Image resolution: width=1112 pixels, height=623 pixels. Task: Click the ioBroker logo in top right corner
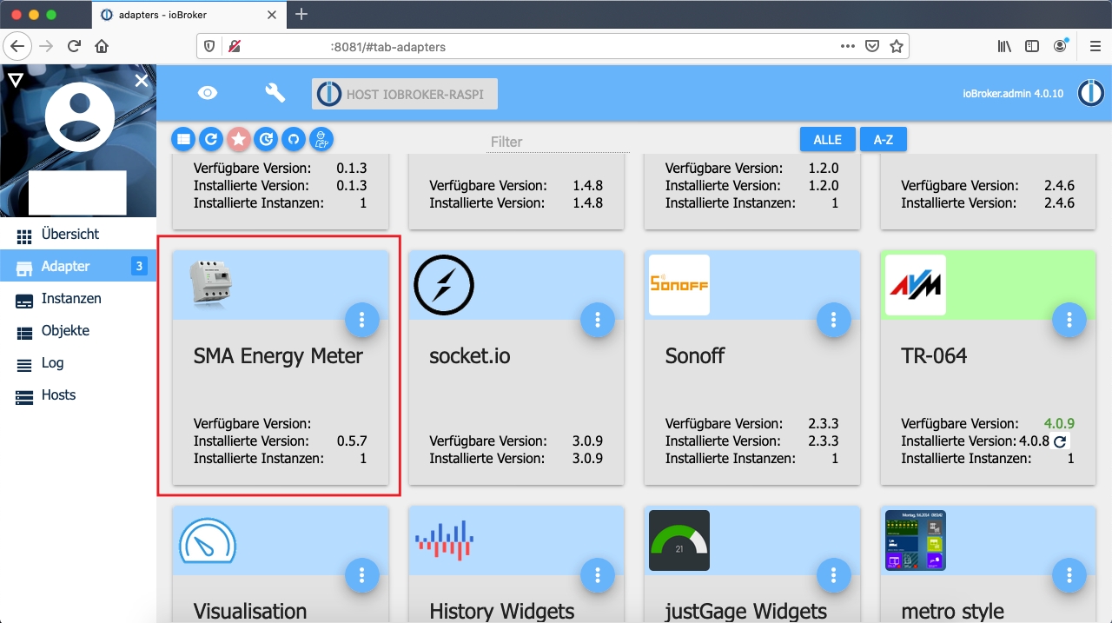[x=1091, y=93]
